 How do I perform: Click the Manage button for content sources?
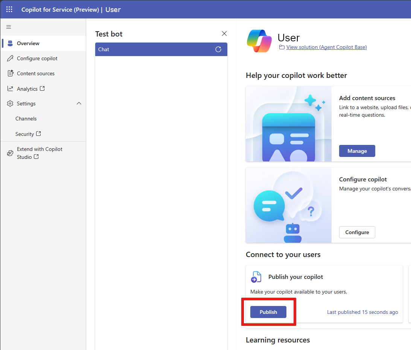pos(357,151)
